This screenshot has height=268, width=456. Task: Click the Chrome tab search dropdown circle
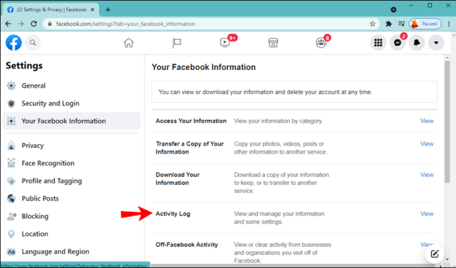(393, 10)
